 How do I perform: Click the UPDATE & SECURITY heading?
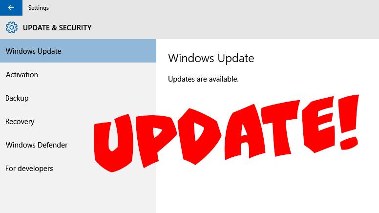[x=57, y=27]
